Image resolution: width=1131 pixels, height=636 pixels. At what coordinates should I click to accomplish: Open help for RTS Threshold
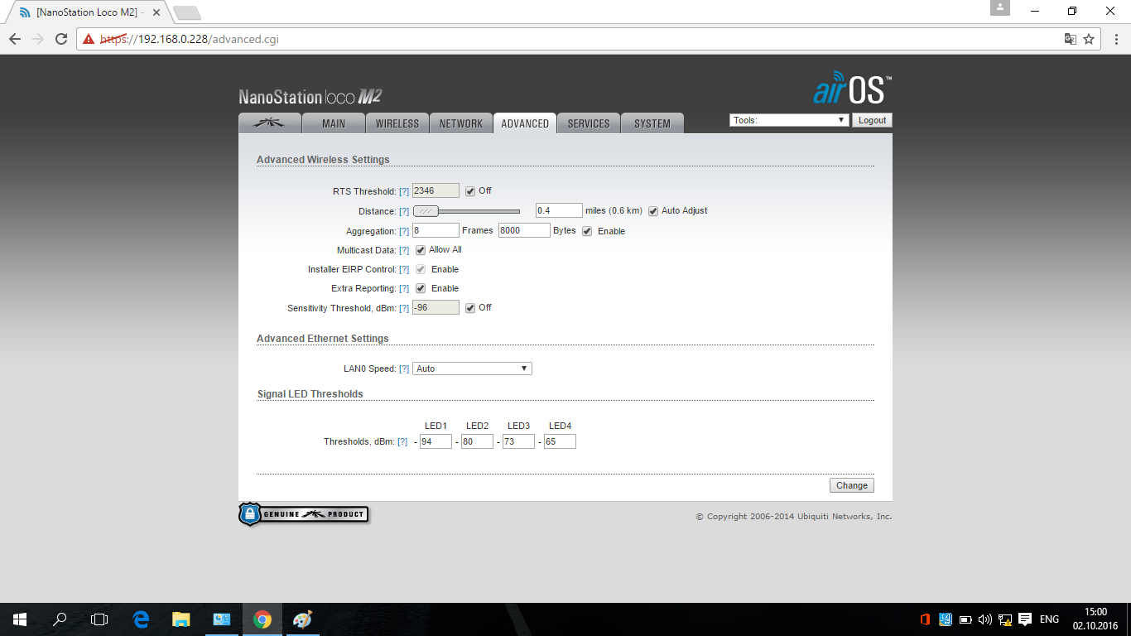point(404,192)
